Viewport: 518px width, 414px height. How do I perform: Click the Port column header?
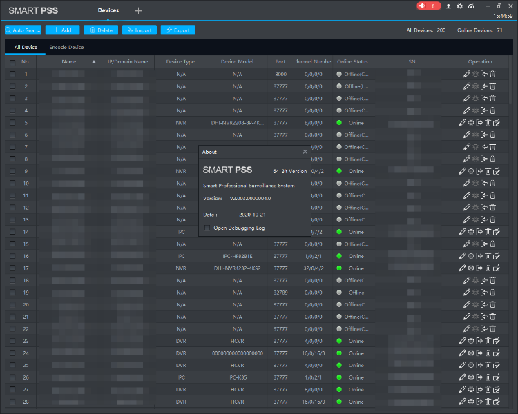(280, 61)
